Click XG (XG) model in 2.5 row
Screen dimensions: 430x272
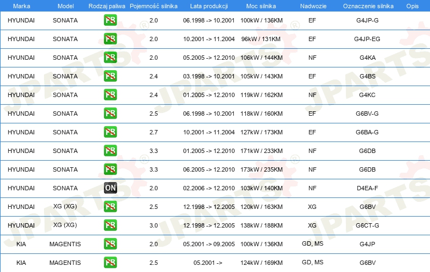click(x=65, y=206)
